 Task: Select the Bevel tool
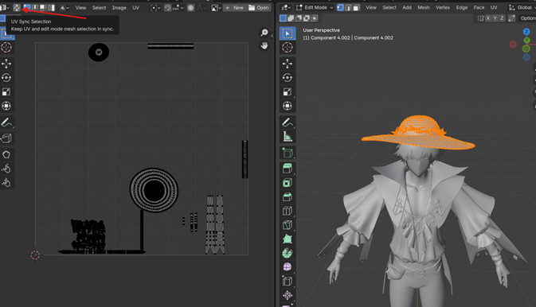pyautogui.click(x=288, y=196)
